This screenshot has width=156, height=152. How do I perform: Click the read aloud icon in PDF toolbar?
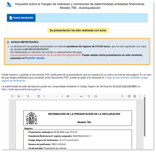[x=39, y=96]
